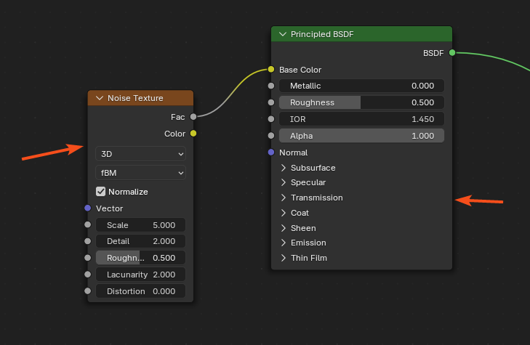Collapse the Noise Texture node
The image size is (530, 345).
[100, 98]
